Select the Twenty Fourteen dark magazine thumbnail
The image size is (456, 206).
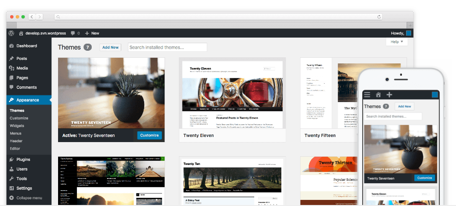click(x=112, y=181)
